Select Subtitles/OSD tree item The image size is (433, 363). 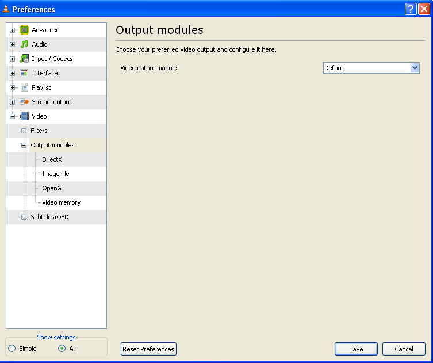tap(49, 217)
